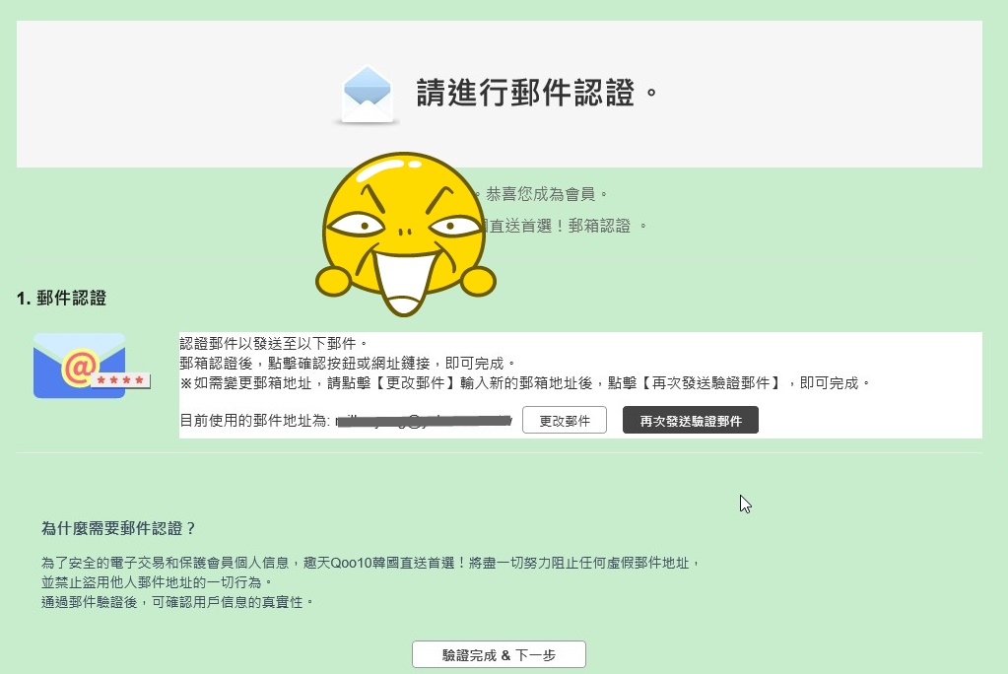This screenshot has width=1008, height=674.
Task: Click the blue envelope @ password icon
Action: pos(92,366)
